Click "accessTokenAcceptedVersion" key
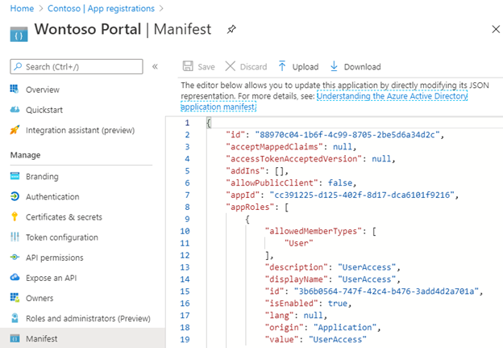This screenshot has width=503, height=348. tap(293, 159)
